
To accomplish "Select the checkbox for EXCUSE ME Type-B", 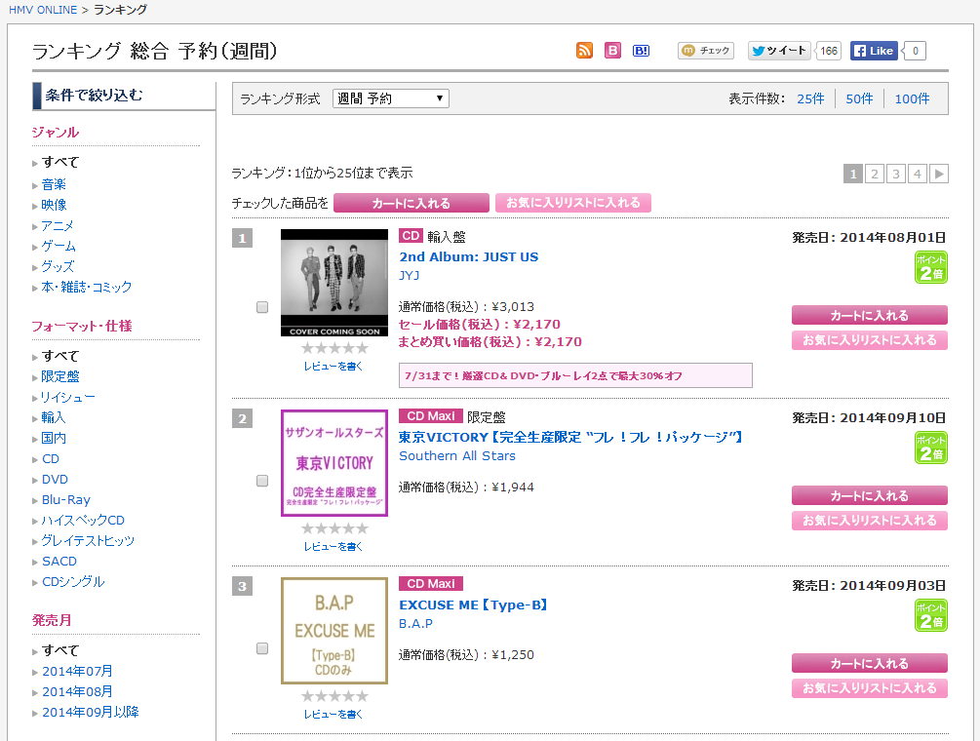I will (x=262, y=648).
